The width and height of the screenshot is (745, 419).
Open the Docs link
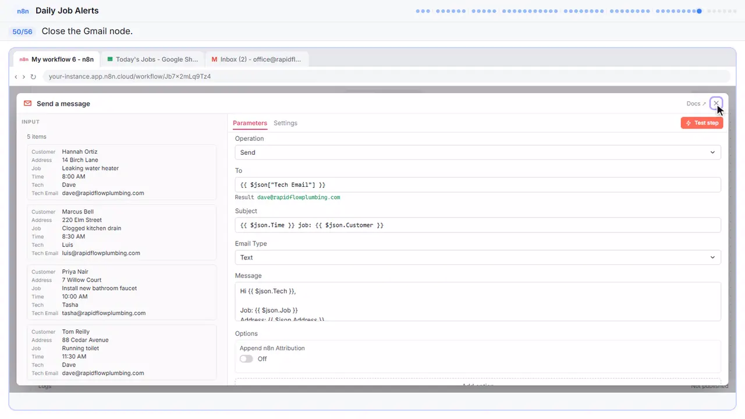(696, 104)
